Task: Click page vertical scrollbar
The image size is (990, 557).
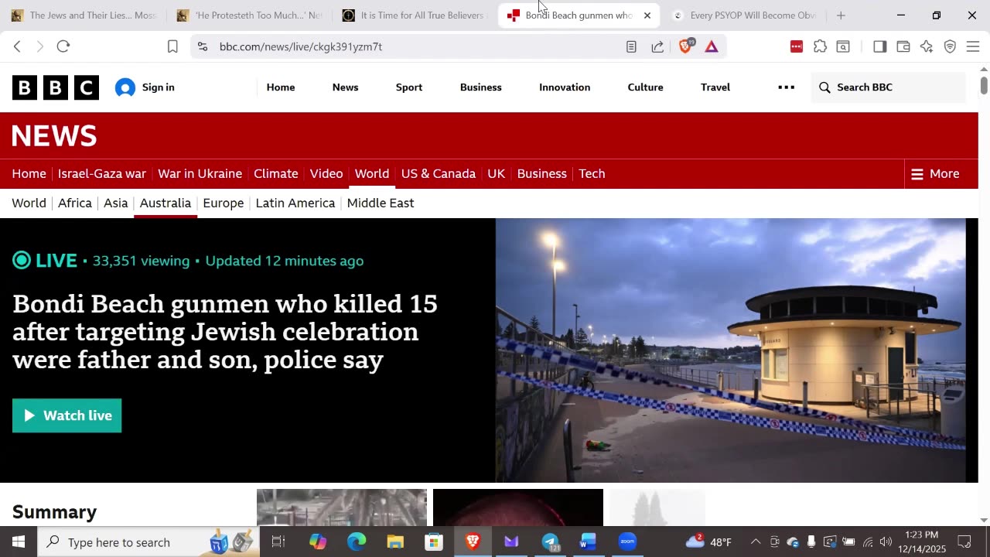Action: pos(984,85)
